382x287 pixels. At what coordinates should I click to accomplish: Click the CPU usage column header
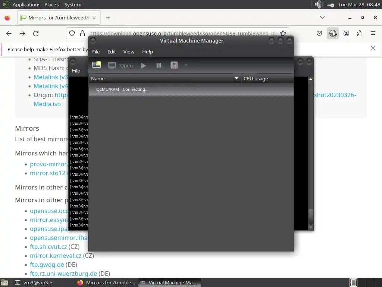pos(267,78)
